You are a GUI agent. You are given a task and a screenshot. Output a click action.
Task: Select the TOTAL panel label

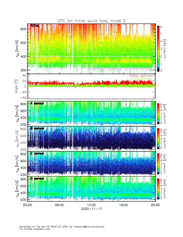(x=35, y=26)
